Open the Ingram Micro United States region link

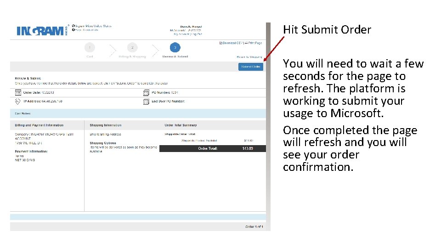[93, 26]
